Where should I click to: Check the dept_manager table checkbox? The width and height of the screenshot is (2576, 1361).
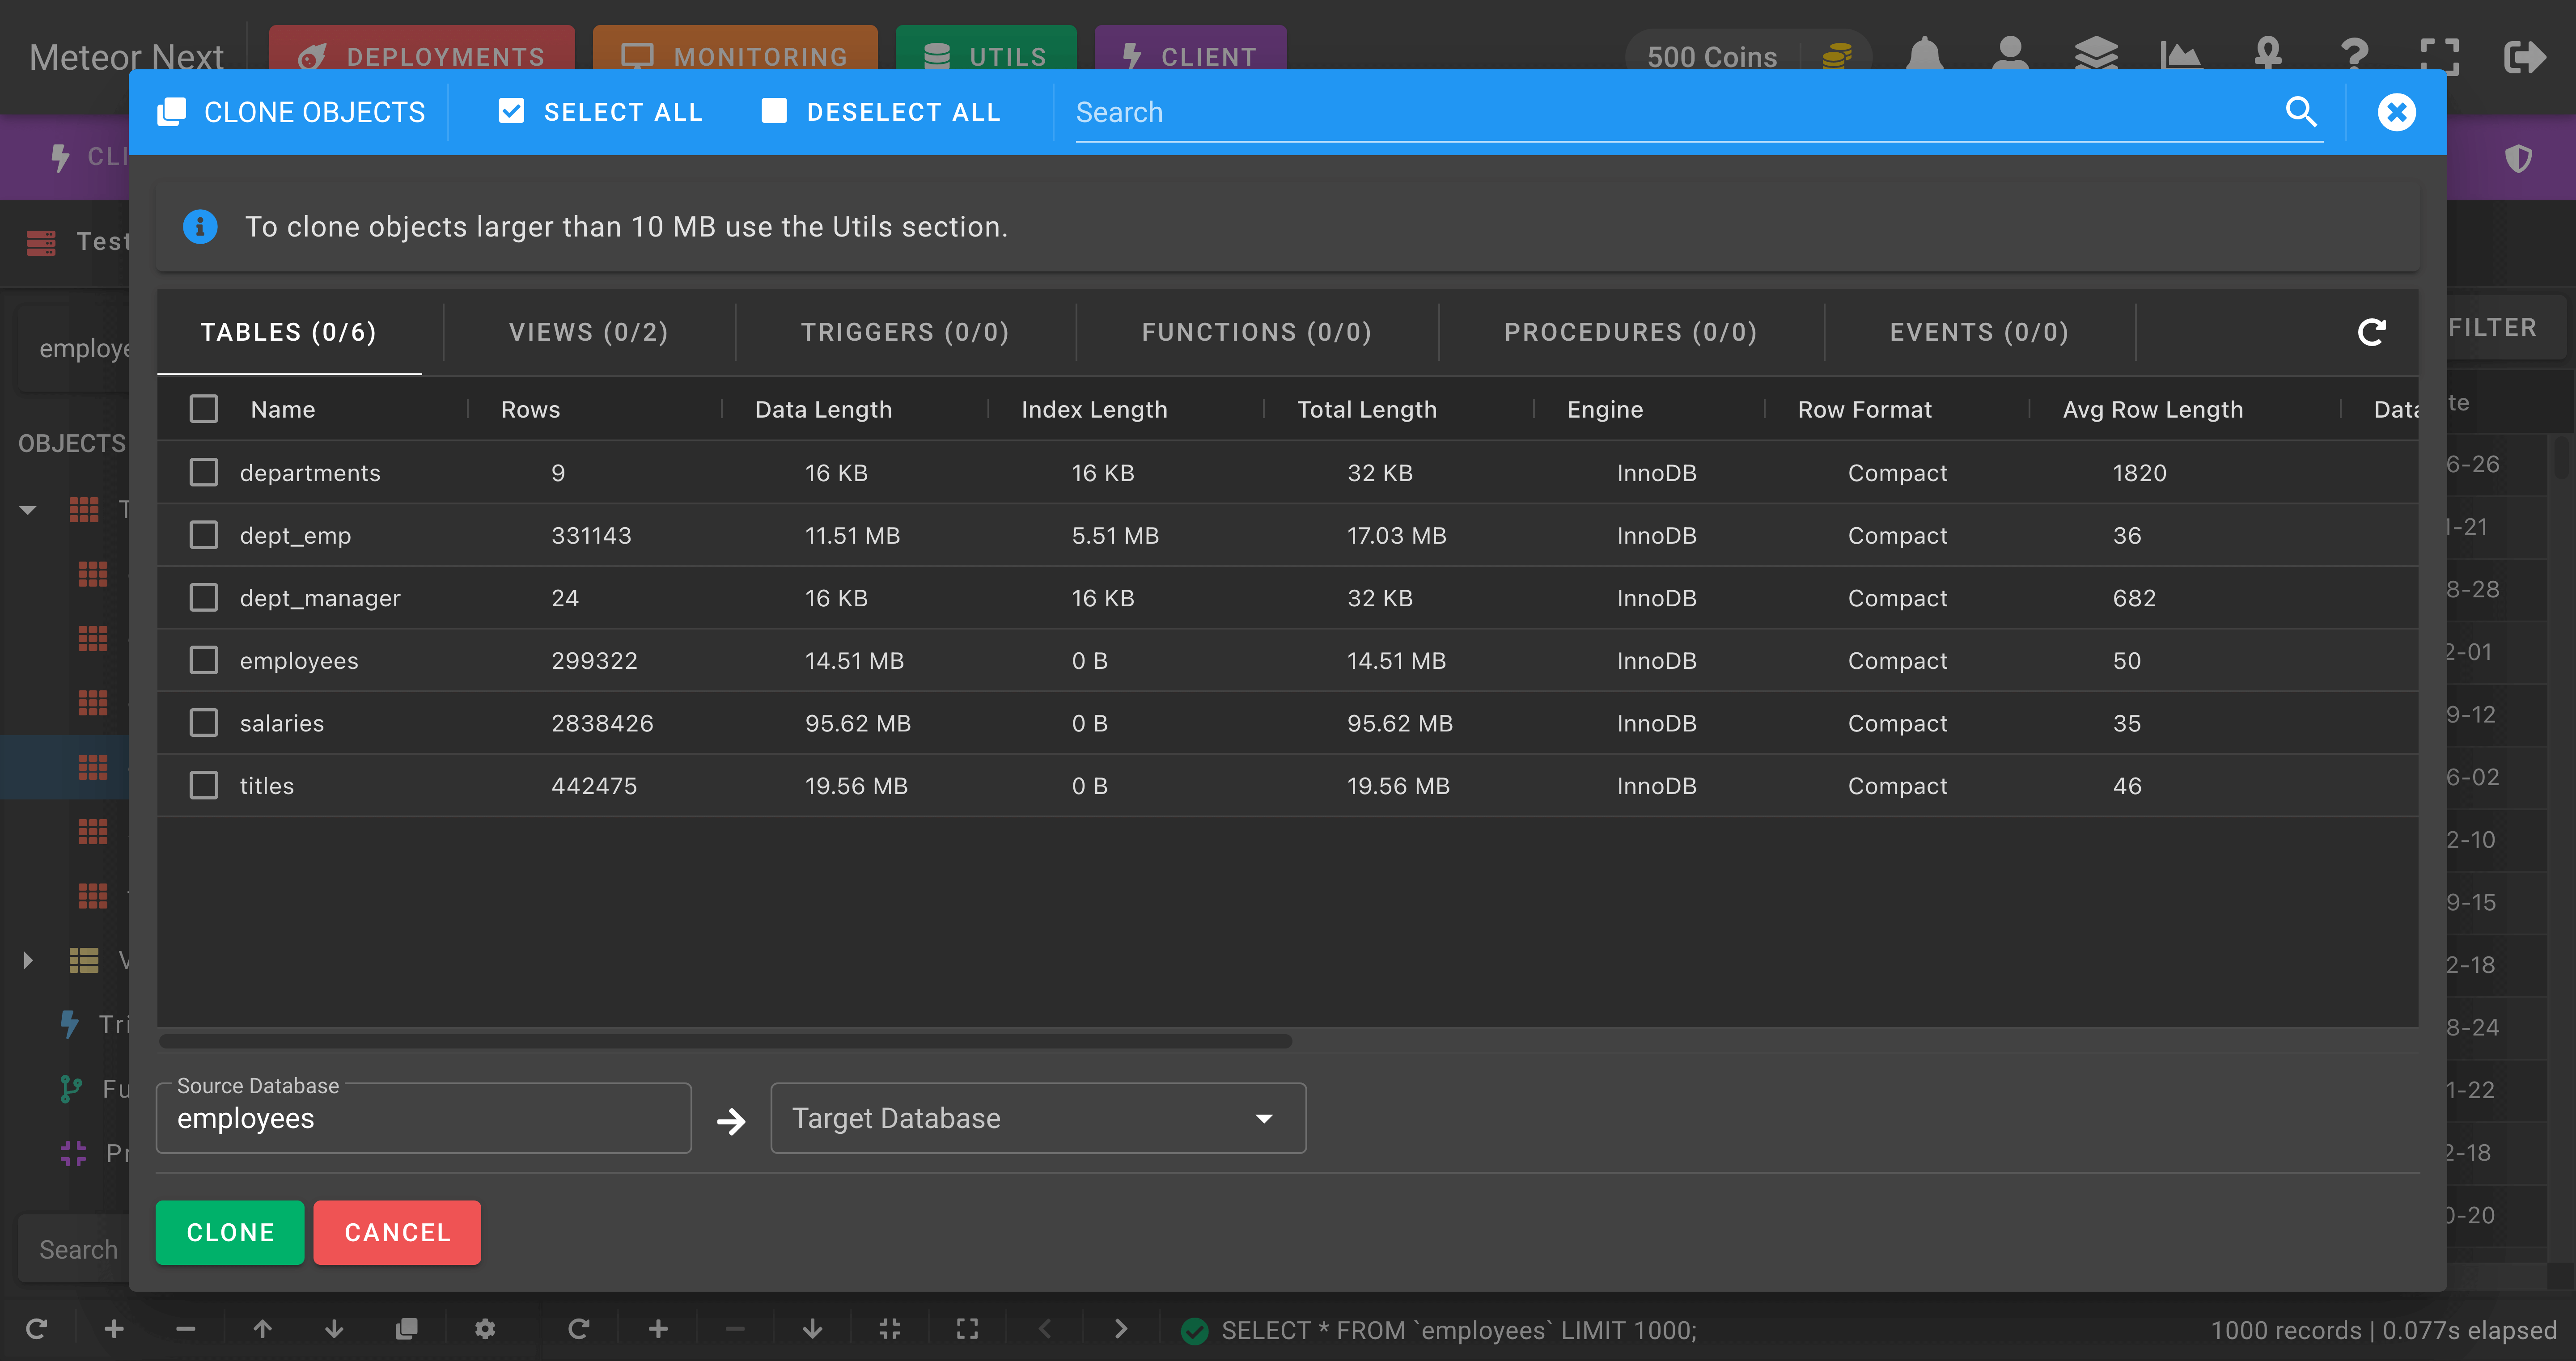[x=204, y=597]
